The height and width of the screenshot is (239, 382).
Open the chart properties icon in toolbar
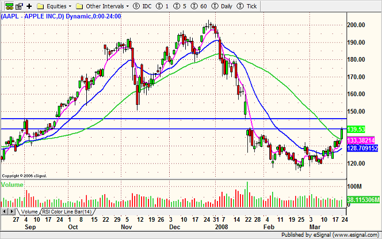pos(19,6)
